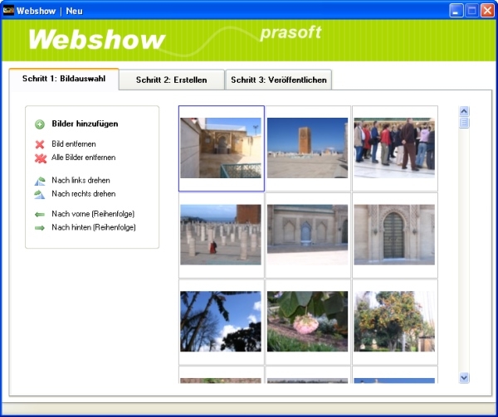The height and width of the screenshot is (417, 498).
Task: Click the green right arrow Nach hinten icon
Action: (40, 227)
